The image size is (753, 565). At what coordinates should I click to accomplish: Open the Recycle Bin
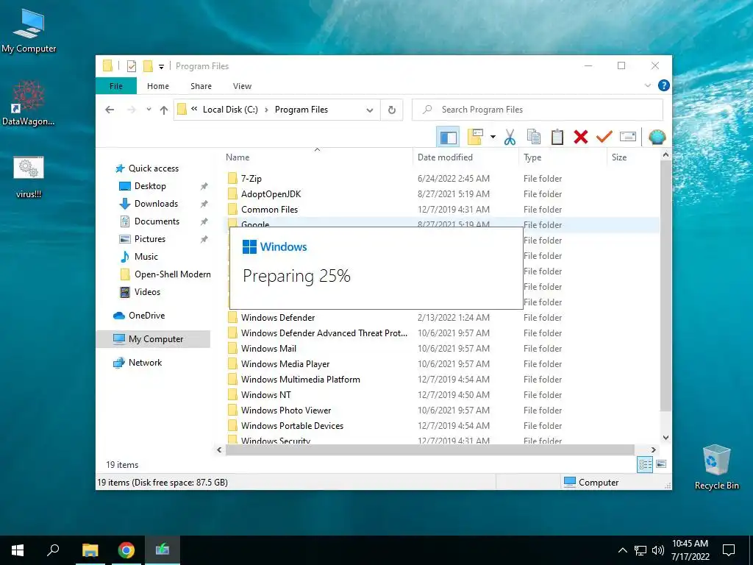(716, 467)
